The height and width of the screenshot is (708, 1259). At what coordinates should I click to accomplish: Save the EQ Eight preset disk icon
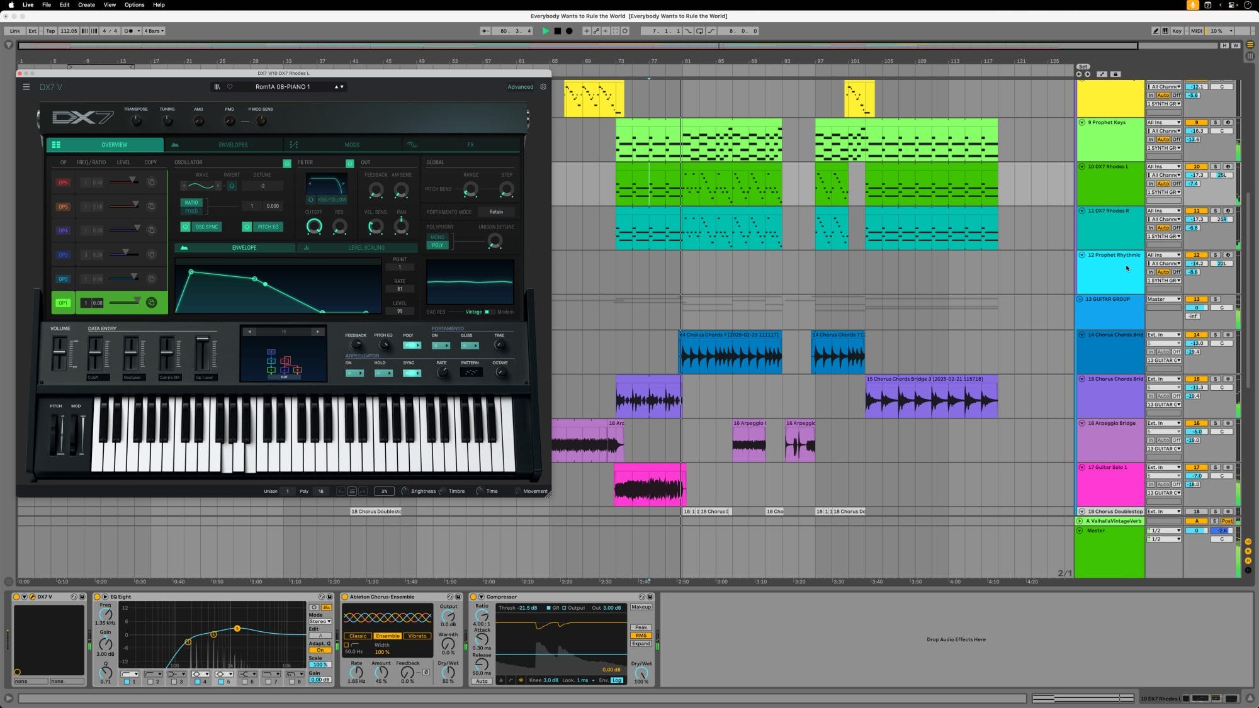(329, 597)
